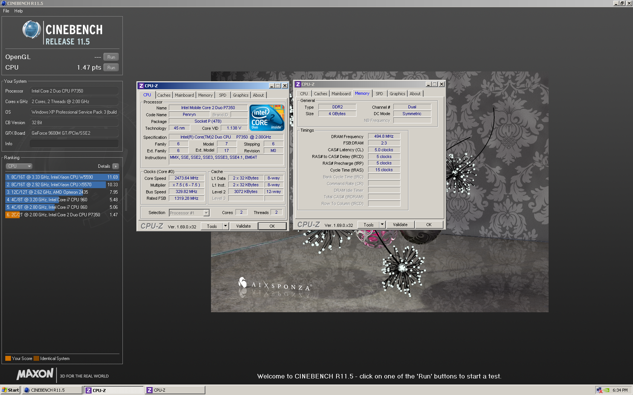Image resolution: width=633 pixels, height=395 pixels.
Task: Click Tools button in the front CPU-Z window
Action: (212, 226)
